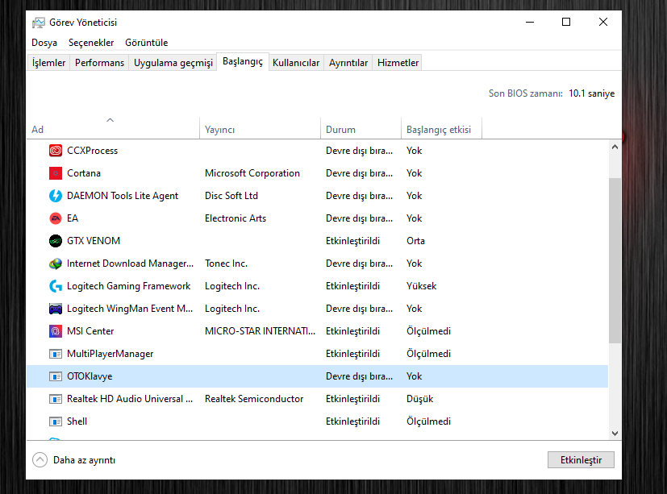Image resolution: width=667 pixels, height=494 pixels.
Task: Sort by the Yayıncı column header
Action: coord(260,129)
